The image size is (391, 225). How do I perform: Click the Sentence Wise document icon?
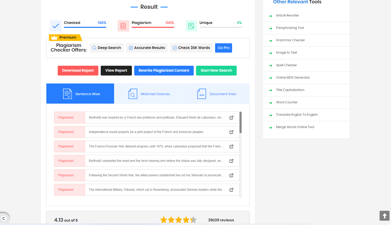[67, 94]
